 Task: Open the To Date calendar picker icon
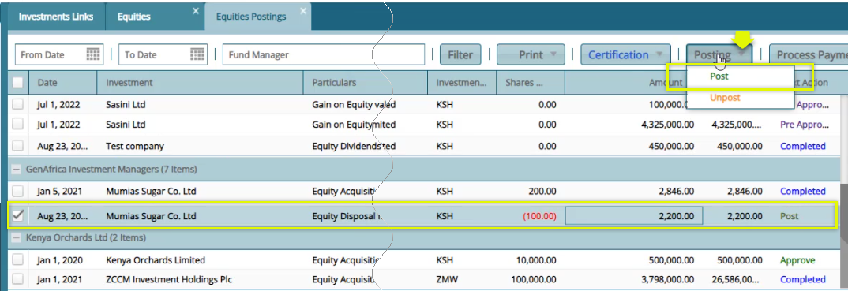[x=197, y=54]
